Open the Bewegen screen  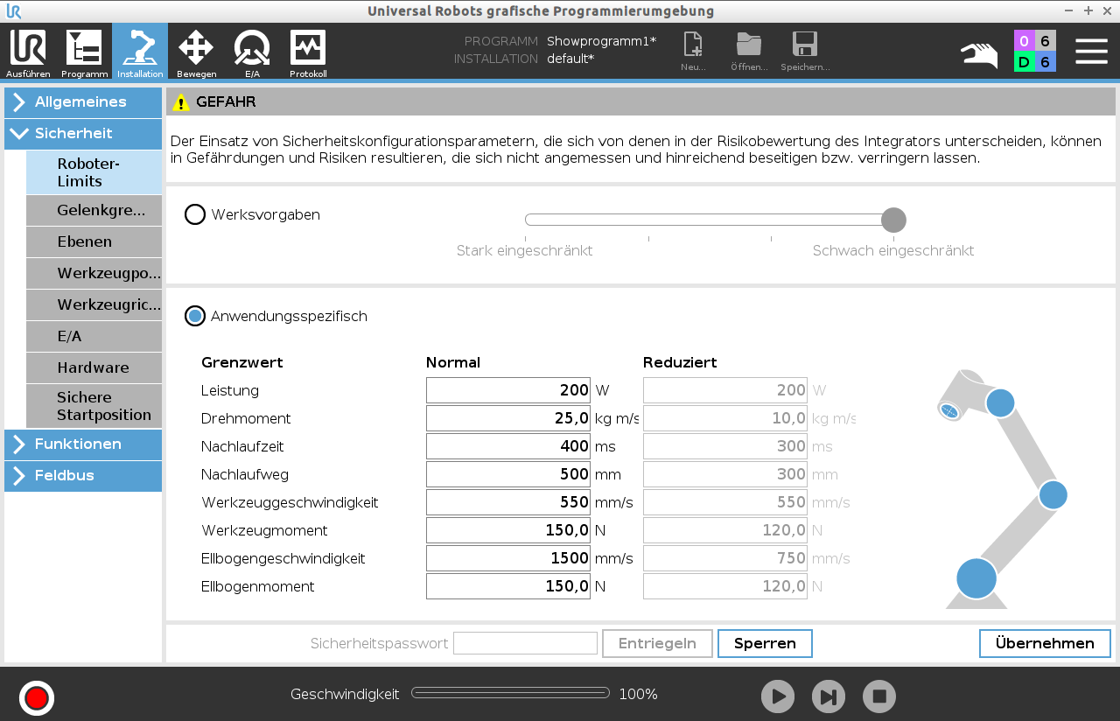pos(196,51)
